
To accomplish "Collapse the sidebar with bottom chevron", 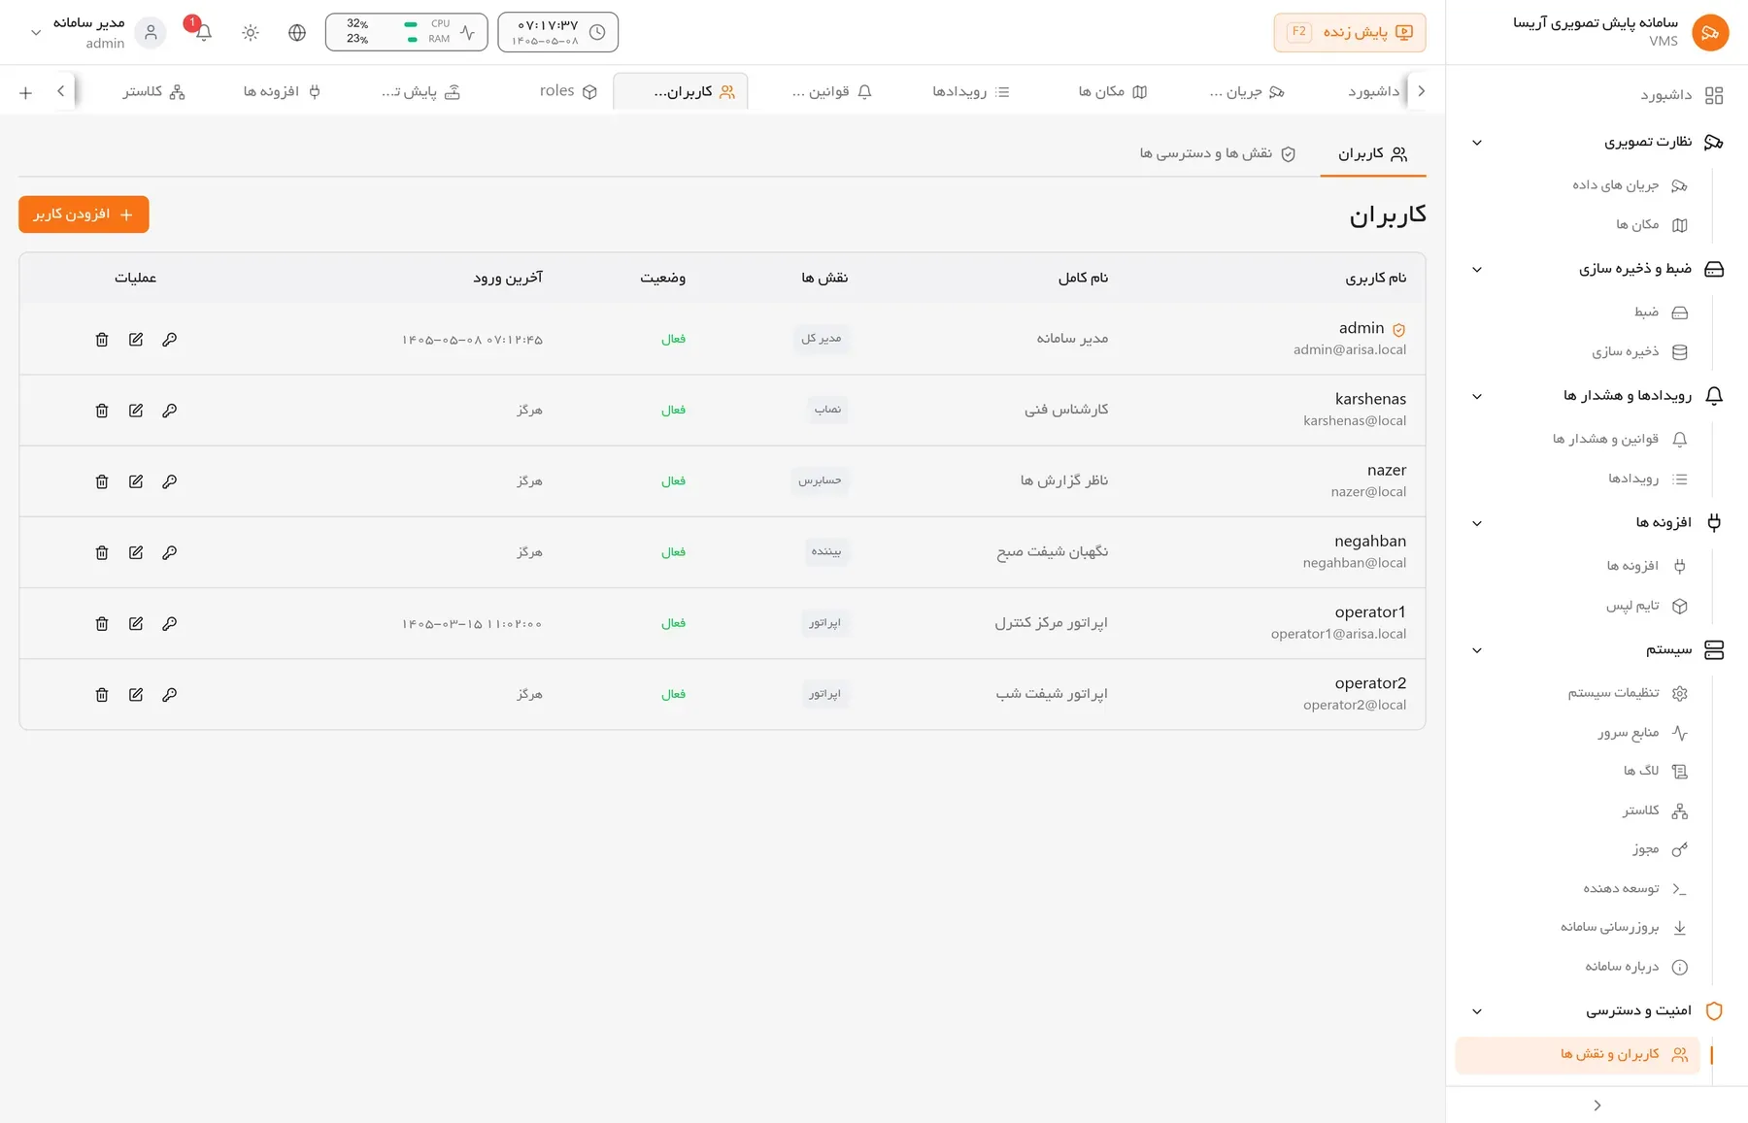I will (x=1597, y=1106).
